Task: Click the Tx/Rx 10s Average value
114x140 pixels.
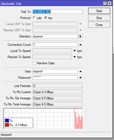Action: [x=58, y=98]
